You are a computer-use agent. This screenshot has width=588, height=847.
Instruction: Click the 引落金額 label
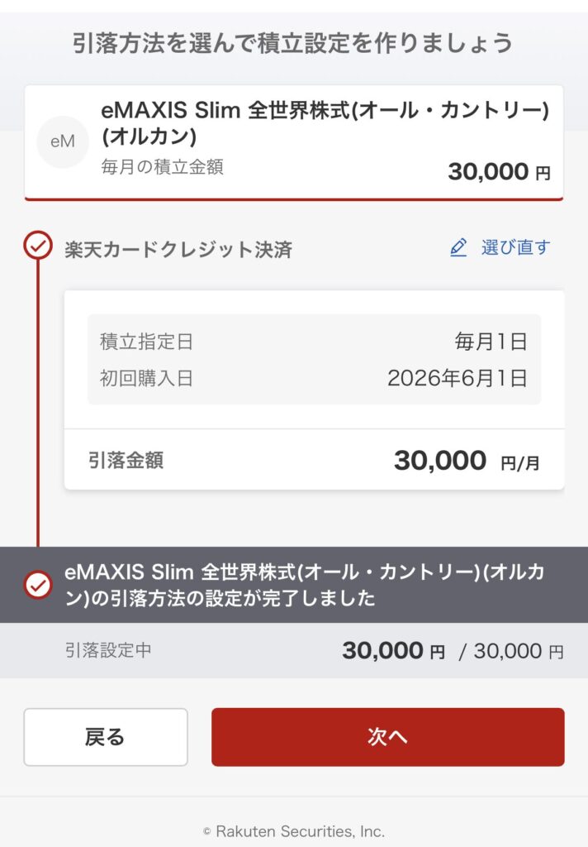pos(126,460)
